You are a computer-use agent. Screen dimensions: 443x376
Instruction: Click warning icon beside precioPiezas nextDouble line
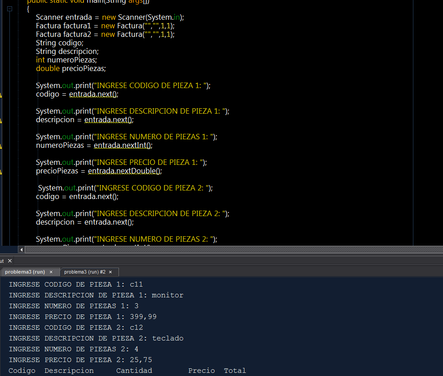1,172
